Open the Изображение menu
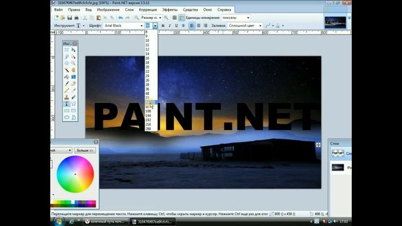 (108, 10)
